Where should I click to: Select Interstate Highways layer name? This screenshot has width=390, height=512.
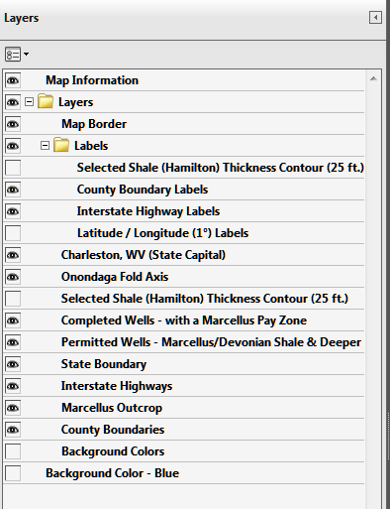(x=117, y=386)
